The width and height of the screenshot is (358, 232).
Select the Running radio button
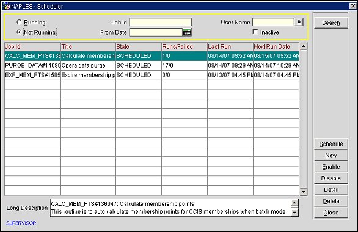(19, 22)
